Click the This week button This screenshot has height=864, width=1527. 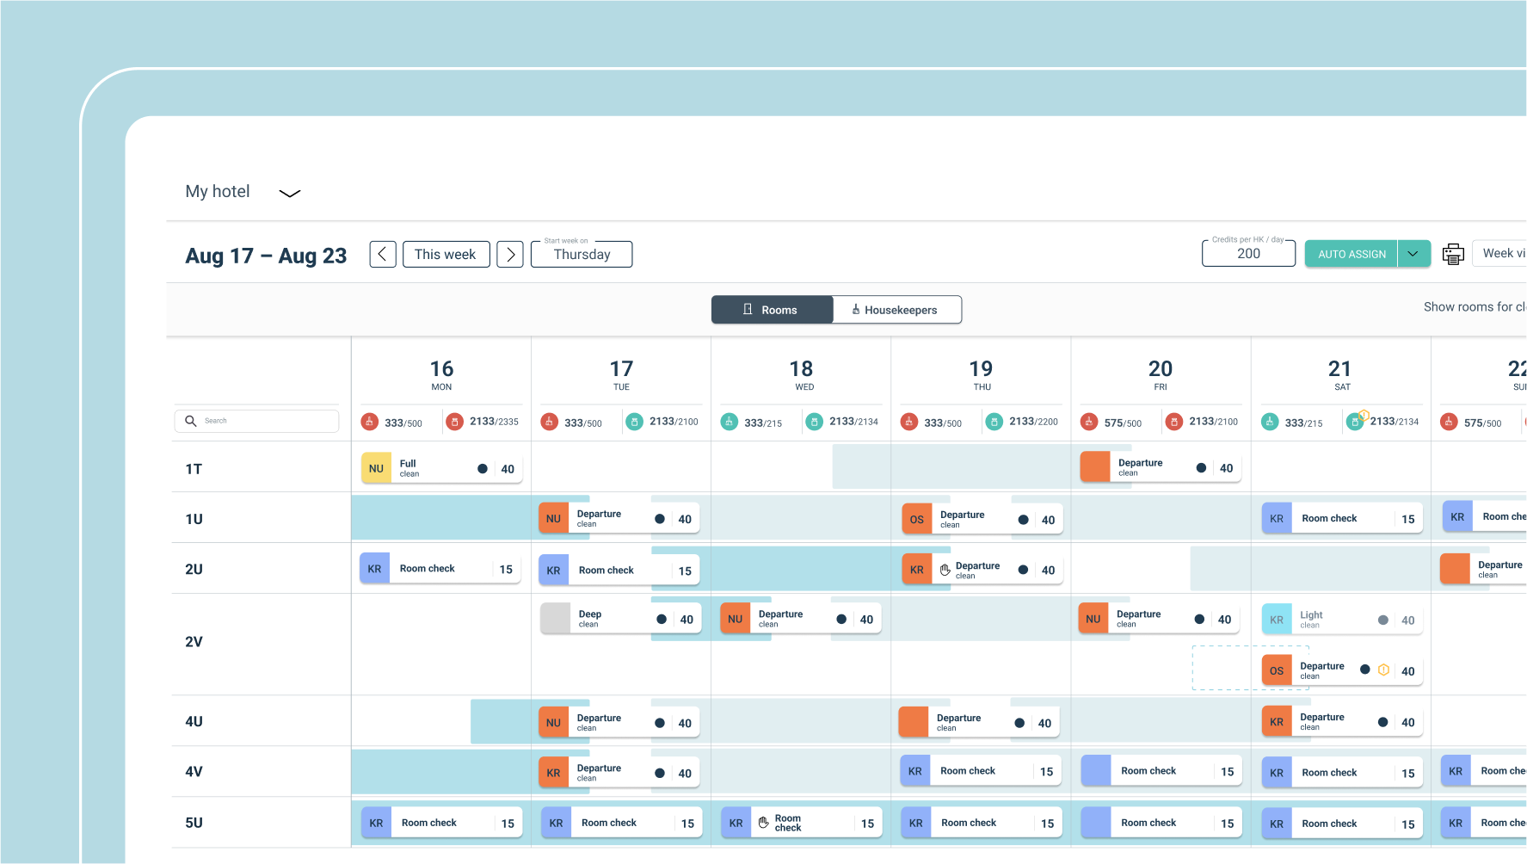point(446,254)
